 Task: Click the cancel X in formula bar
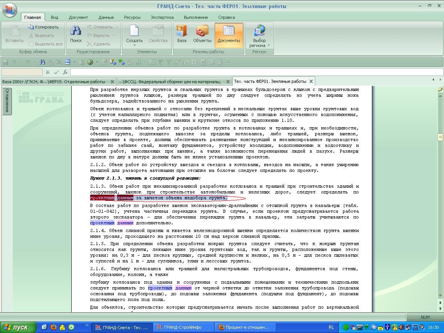point(47,72)
